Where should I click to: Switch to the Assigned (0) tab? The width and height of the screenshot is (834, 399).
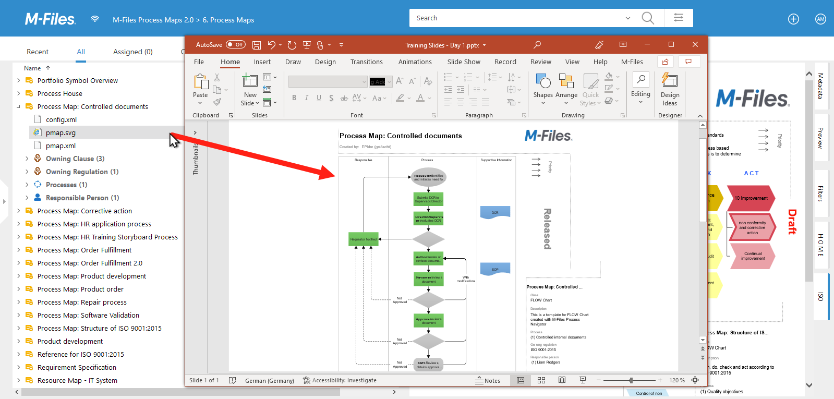click(132, 52)
